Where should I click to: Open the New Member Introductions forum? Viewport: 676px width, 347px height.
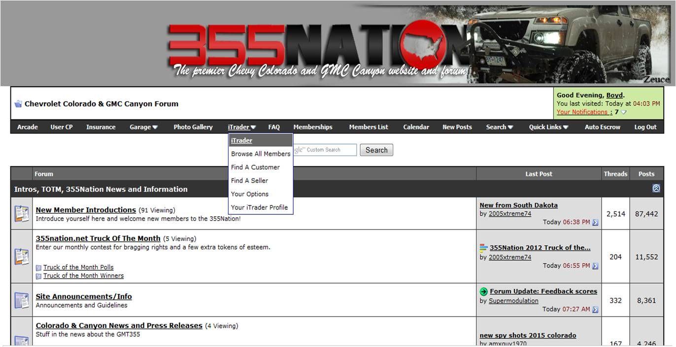point(86,210)
